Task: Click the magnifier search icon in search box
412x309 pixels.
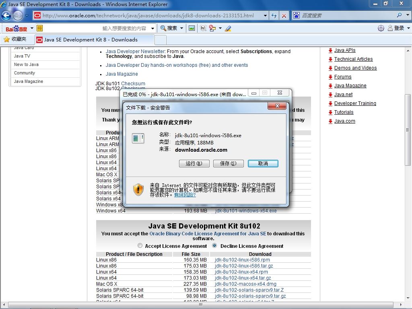Action: tap(399, 15)
